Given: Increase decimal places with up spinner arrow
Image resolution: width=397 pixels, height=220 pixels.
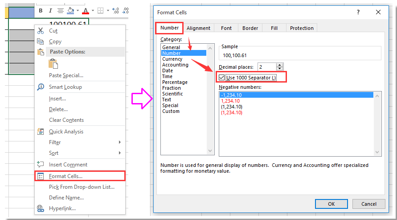Looking at the screenshot, I should [280, 65].
